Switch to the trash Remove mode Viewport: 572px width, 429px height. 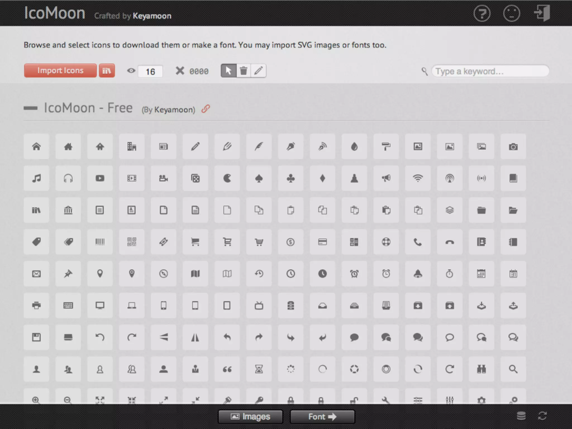pyautogui.click(x=244, y=71)
